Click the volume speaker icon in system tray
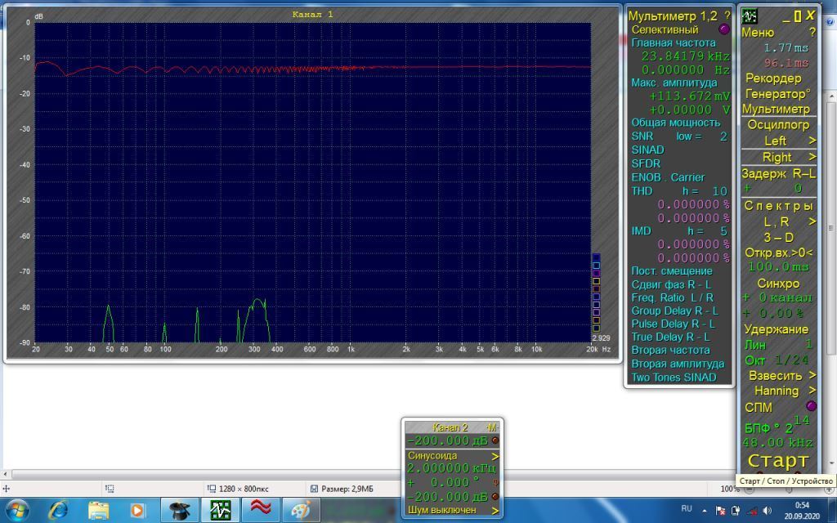Viewport: 837px width, 523px height. point(766,511)
